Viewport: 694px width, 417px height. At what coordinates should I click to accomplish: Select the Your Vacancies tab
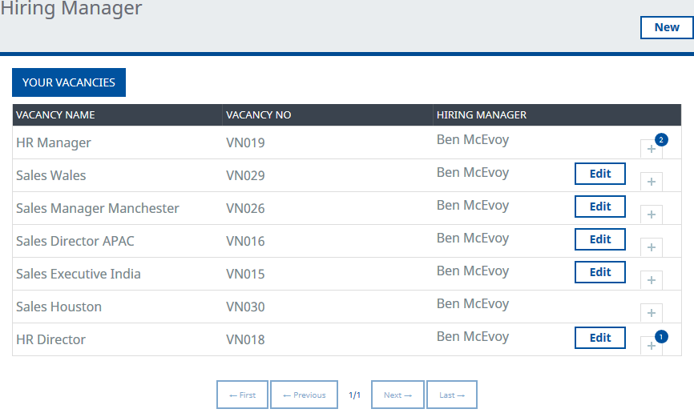click(69, 82)
